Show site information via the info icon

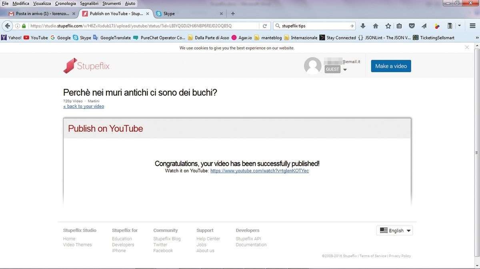point(18,26)
